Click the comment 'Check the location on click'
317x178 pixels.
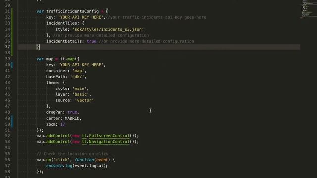tap(72, 154)
